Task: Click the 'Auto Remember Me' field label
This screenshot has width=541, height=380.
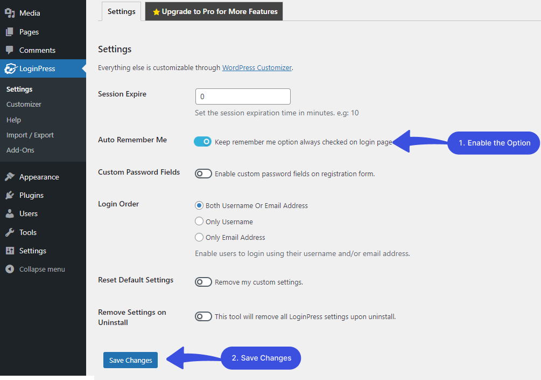Action: click(x=132, y=140)
